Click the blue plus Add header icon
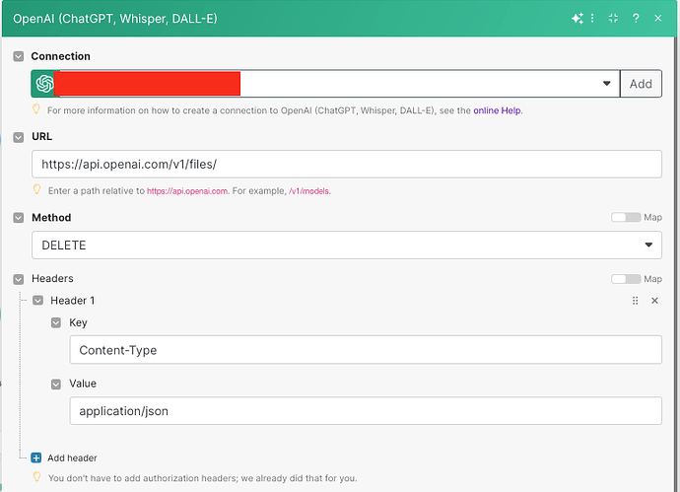This screenshot has width=680, height=492. pyautogui.click(x=36, y=457)
